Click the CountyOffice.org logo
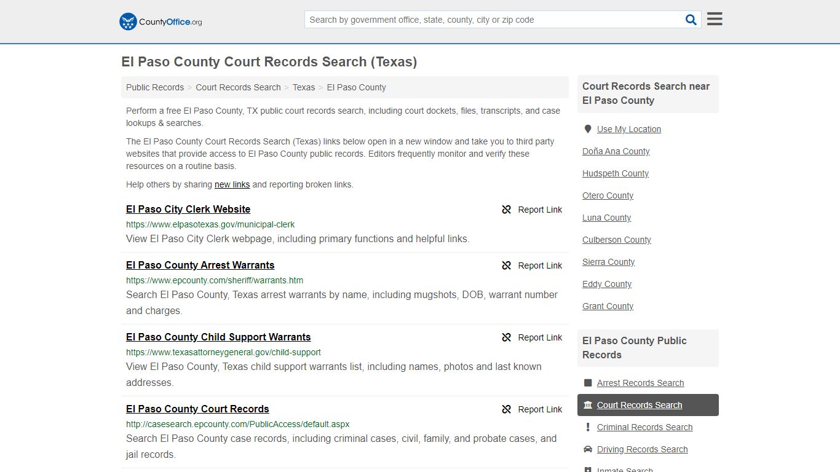The image size is (840, 472). pos(160,22)
